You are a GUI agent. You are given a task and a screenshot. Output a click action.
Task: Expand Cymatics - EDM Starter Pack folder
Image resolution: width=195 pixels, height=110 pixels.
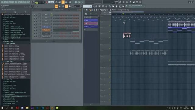pyautogui.click(x=12, y=27)
